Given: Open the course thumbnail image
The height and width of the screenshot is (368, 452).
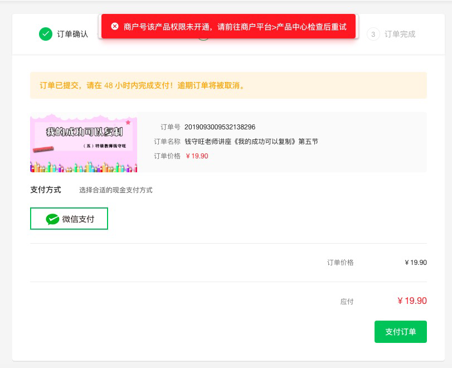Looking at the screenshot, I should click(x=84, y=143).
